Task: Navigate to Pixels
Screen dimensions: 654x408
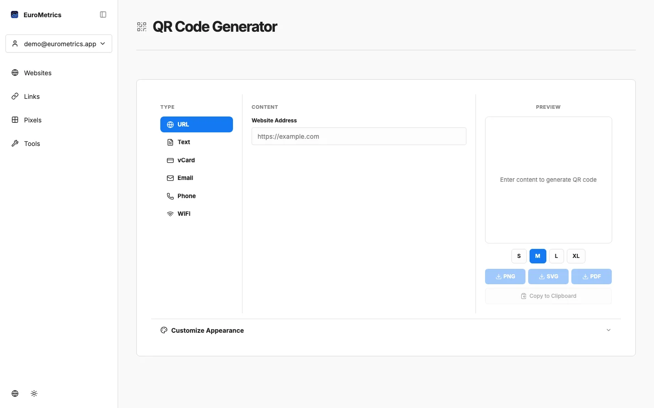Action: (x=59, y=120)
